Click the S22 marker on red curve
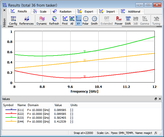Viewport: 164px width, 137px height. [84, 77]
